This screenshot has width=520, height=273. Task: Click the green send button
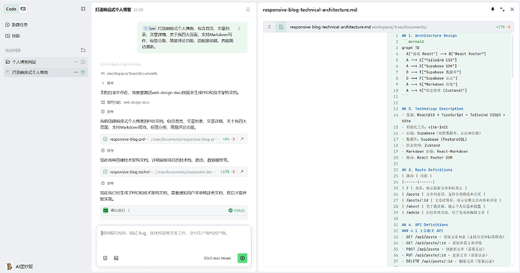[x=243, y=258]
